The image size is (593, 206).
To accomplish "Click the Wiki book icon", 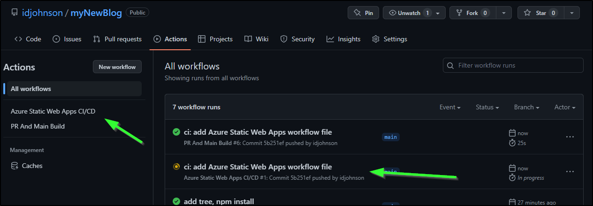I will click(248, 39).
